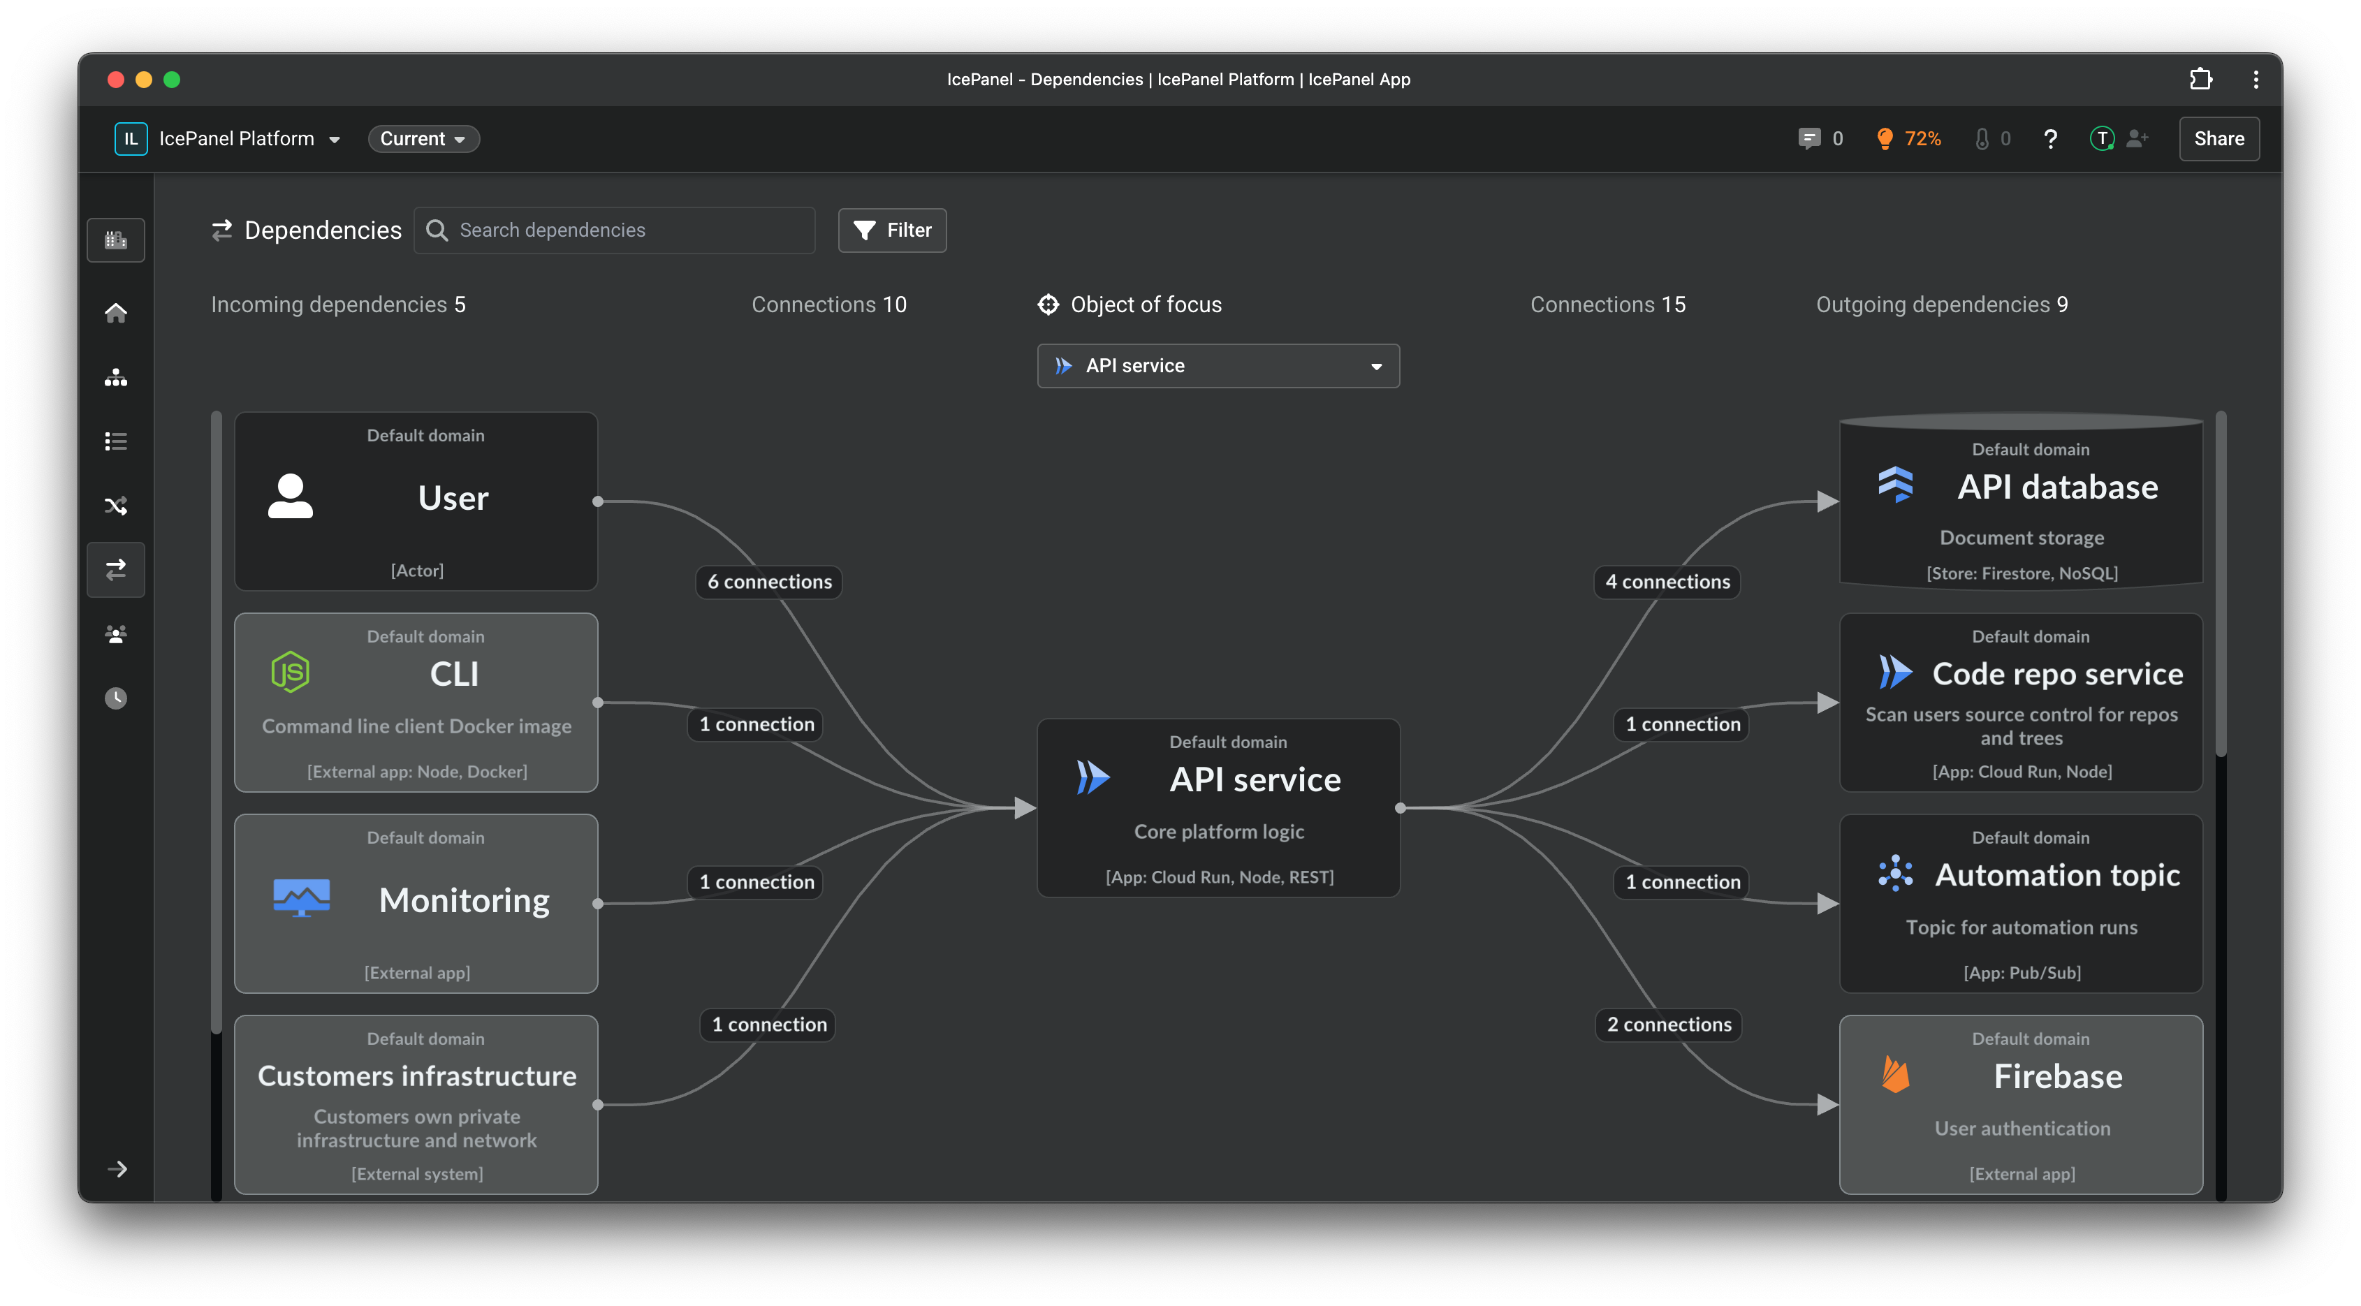The height and width of the screenshot is (1306, 2361).
Task: Click Incoming dependencies 5 heading
Action: (x=338, y=305)
